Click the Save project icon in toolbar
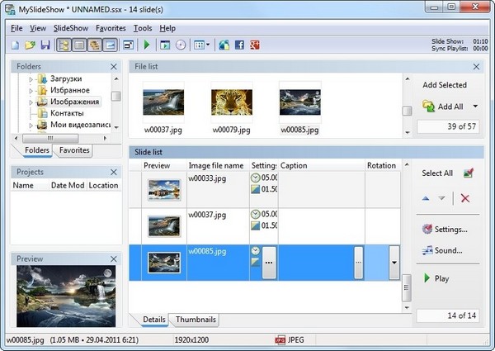This screenshot has height=351, width=495. 45,44
